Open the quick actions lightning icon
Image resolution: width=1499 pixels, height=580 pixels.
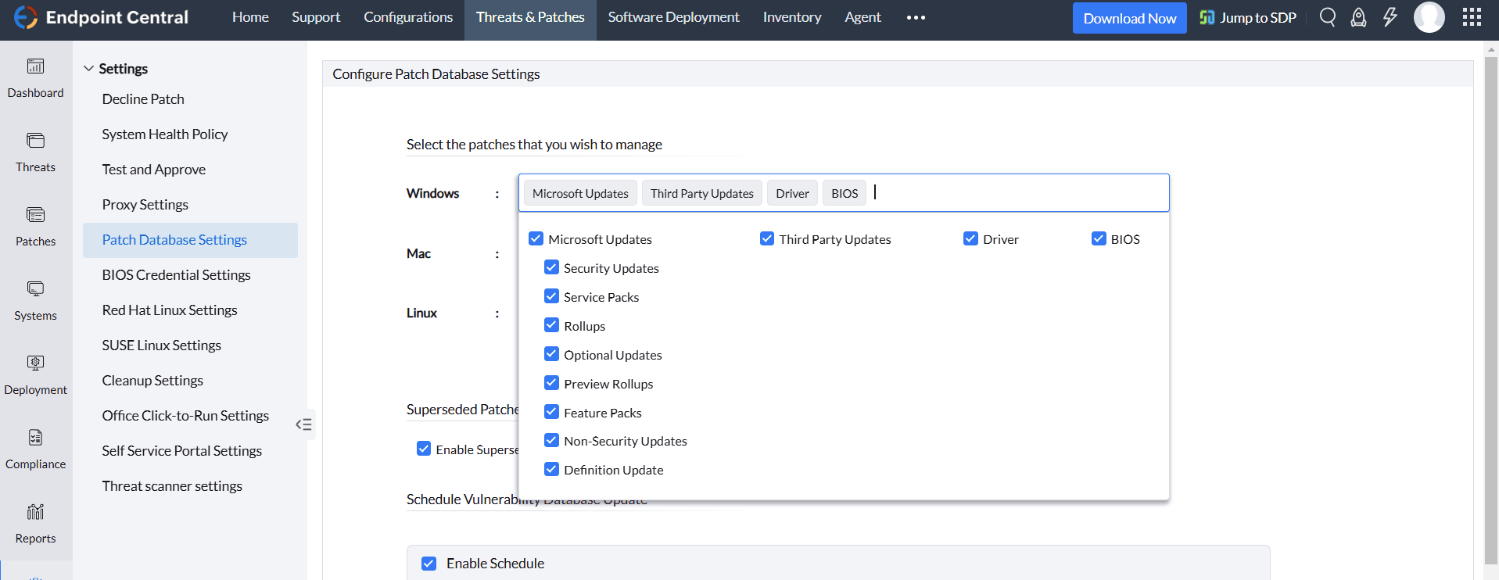point(1390,17)
